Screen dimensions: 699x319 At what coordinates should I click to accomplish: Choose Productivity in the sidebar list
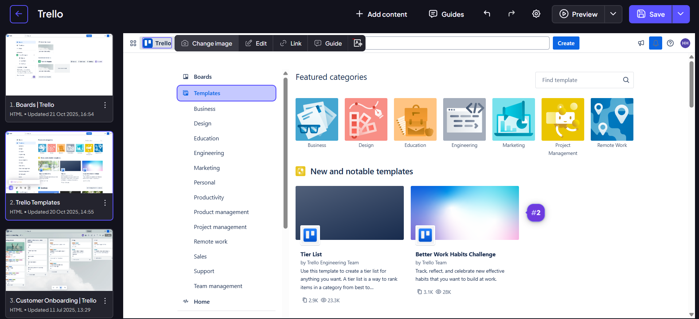(x=209, y=197)
